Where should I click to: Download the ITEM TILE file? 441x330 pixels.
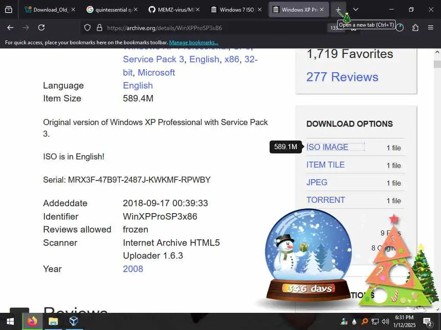(x=326, y=165)
